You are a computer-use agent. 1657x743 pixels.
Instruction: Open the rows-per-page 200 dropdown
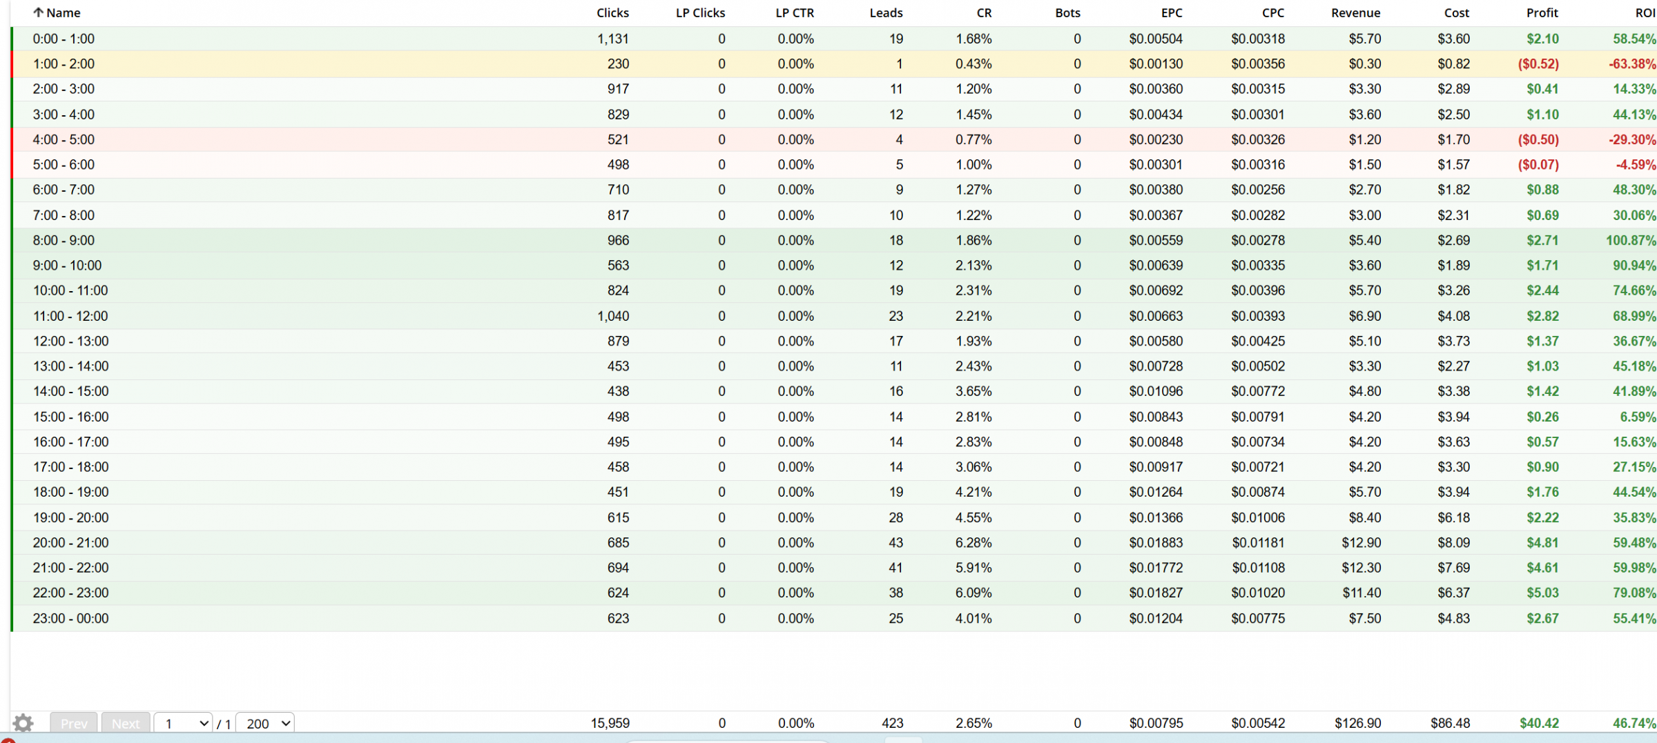[x=265, y=723]
